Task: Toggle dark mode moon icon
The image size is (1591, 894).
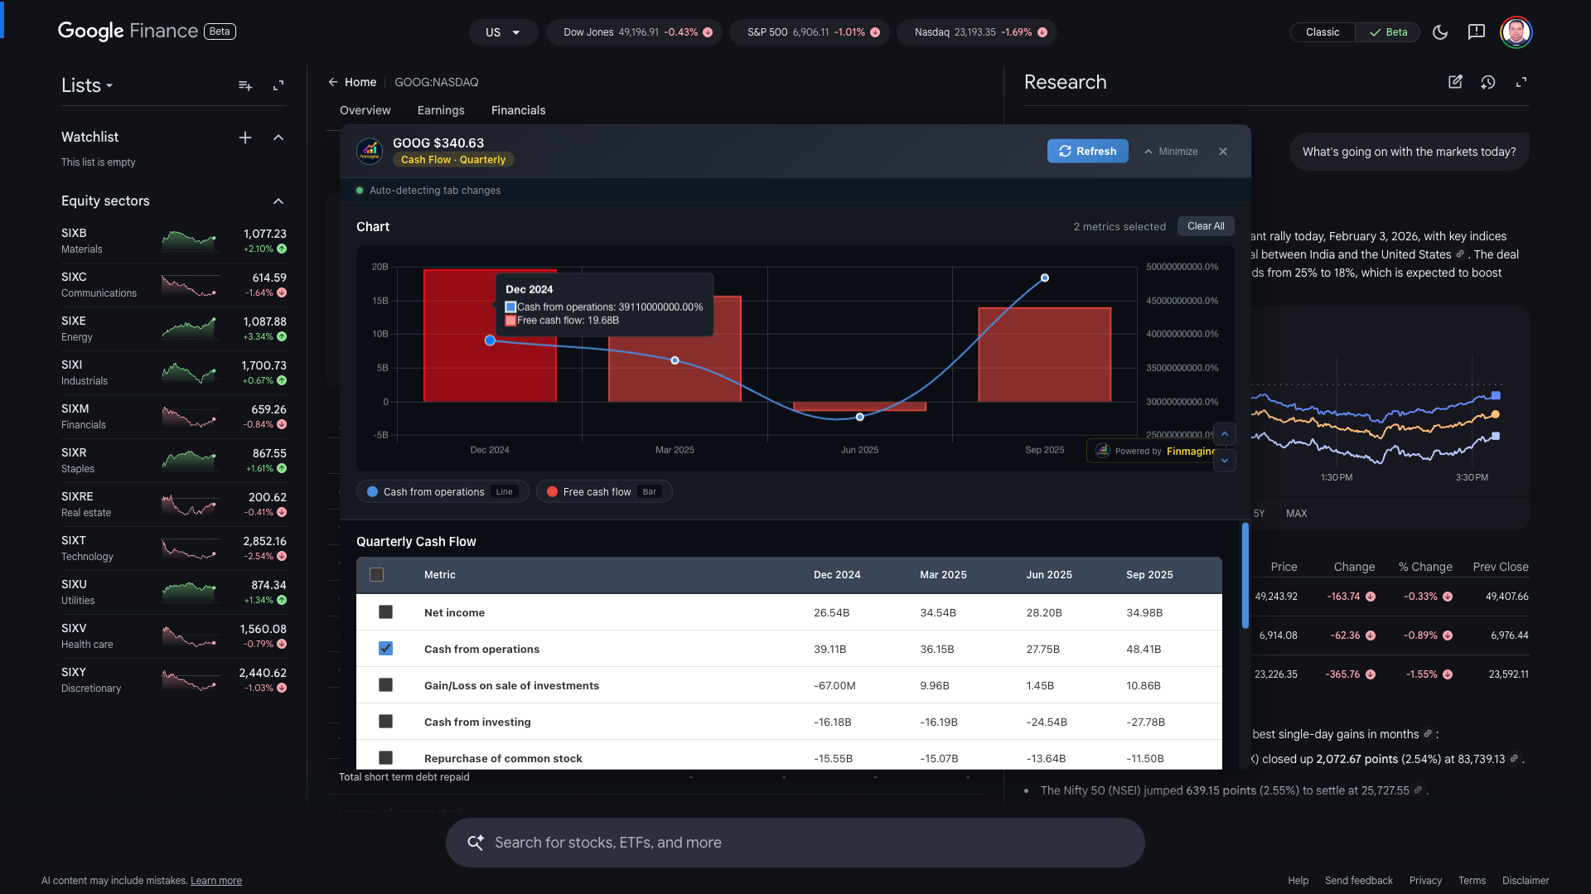Action: tap(1440, 32)
